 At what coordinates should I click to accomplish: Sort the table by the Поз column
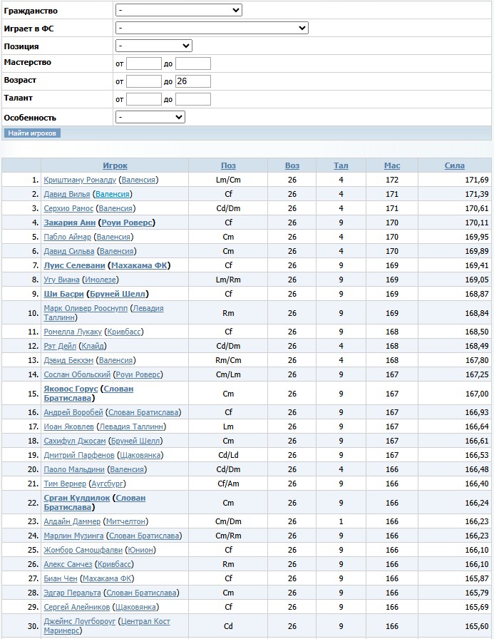click(228, 165)
